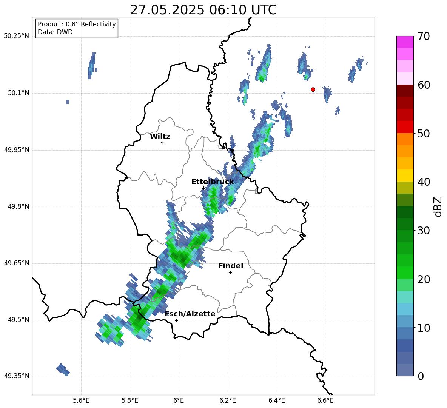Click the Findel location cross marker

click(x=230, y=273)
